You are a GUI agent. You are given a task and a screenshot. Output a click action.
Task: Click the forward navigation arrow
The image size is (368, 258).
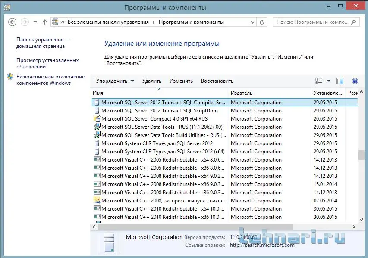pos(25,22)
